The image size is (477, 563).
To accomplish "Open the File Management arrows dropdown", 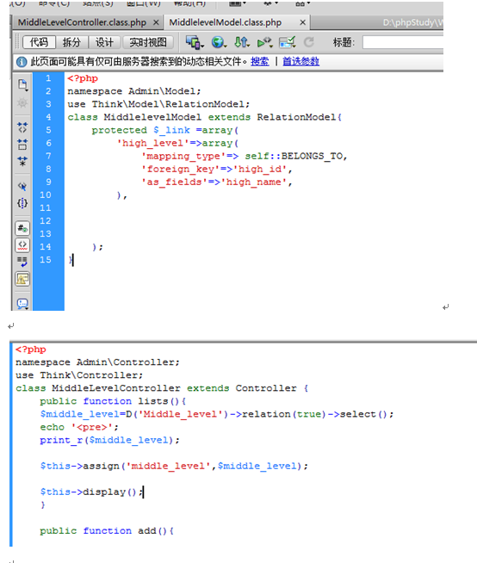I will click(x=242, y=42).
